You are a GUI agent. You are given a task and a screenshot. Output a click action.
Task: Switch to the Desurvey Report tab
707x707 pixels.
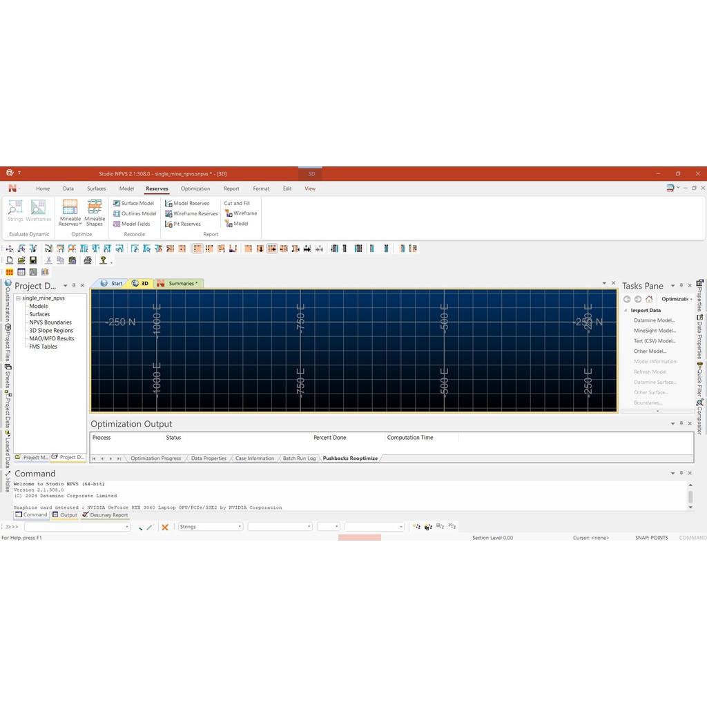pos(106,515)
